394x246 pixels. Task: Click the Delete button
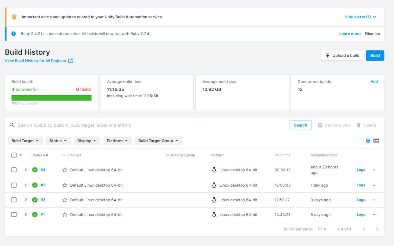pyautogui.click(x=366, y=125)
